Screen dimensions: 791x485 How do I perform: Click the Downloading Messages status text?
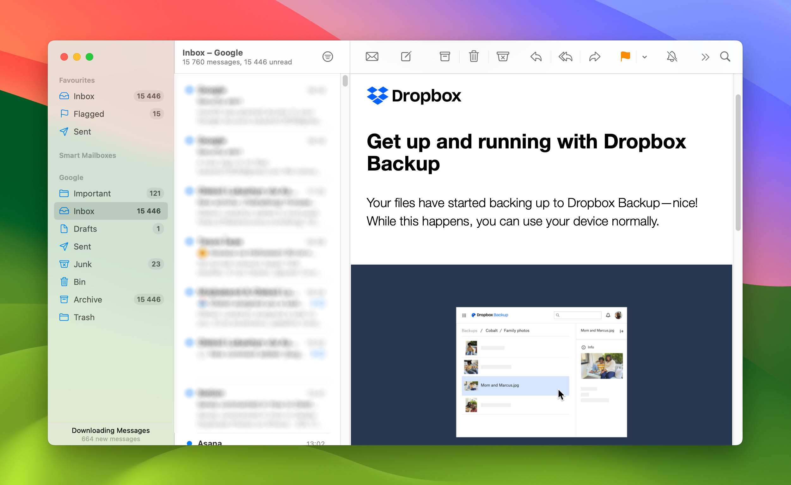point(110,430)
